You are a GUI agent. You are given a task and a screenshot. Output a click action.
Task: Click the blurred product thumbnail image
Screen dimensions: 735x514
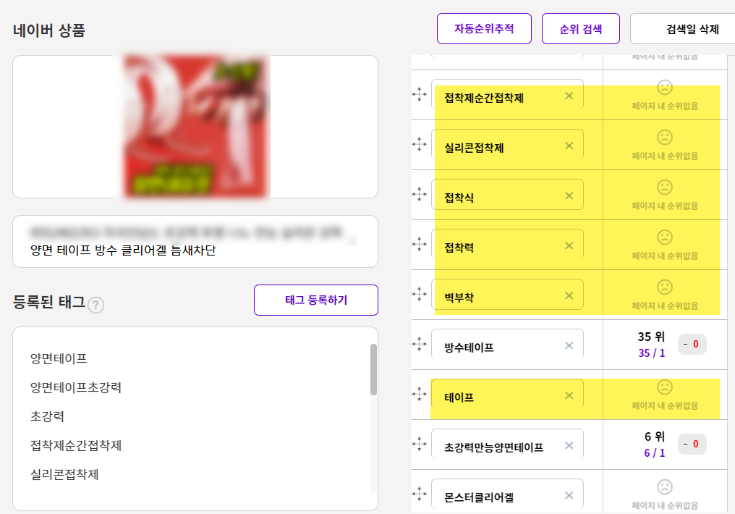(195, 127)
